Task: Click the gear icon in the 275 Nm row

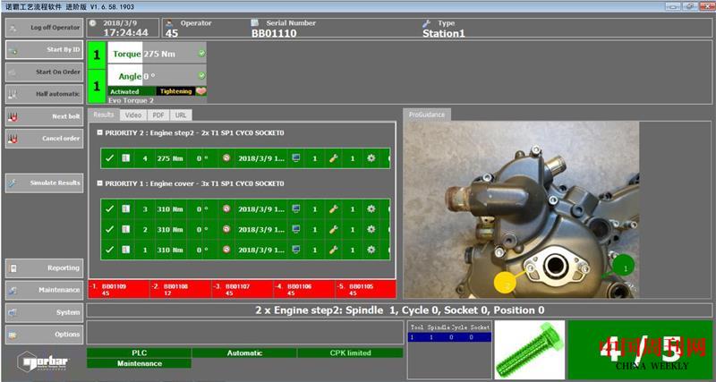Action: coord(370,158)
